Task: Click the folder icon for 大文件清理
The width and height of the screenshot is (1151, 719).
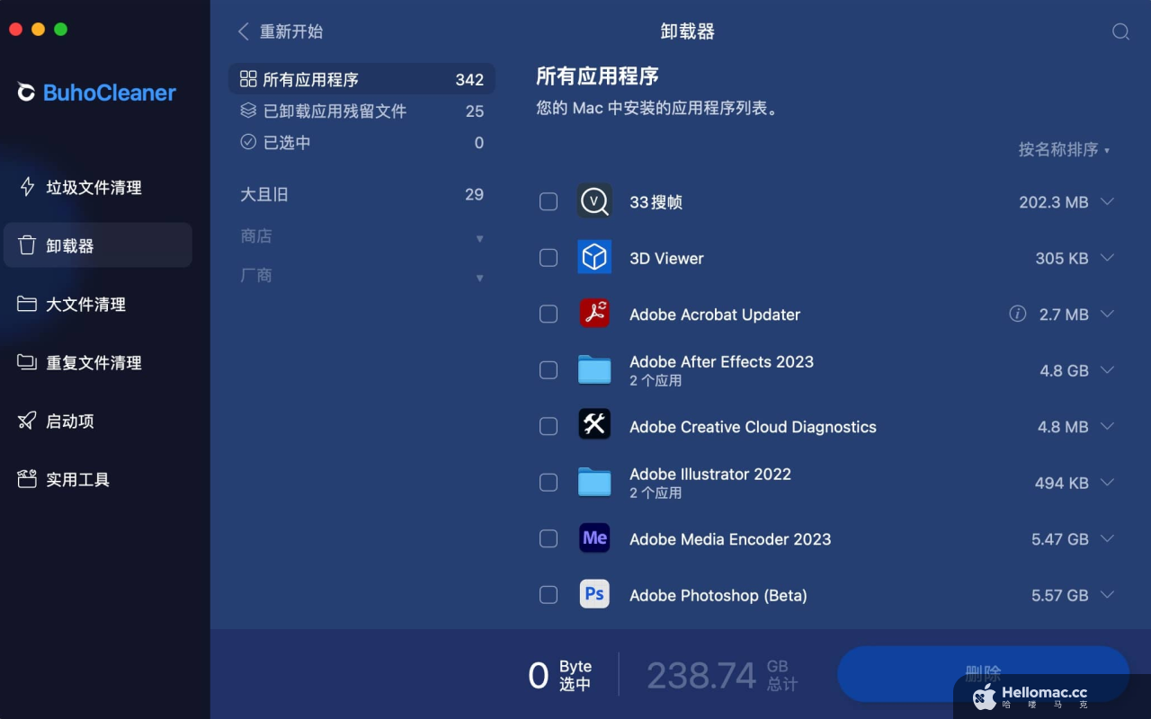Action: 27,304
